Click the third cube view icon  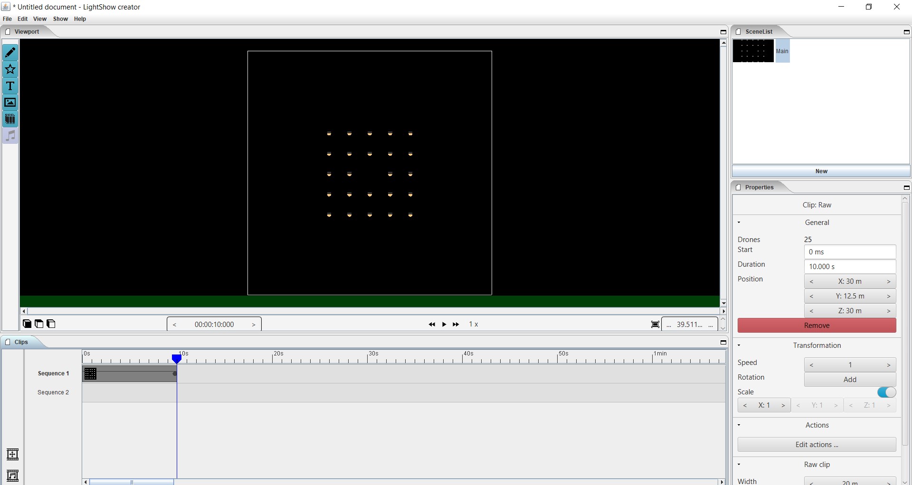(x=51, y=324)
